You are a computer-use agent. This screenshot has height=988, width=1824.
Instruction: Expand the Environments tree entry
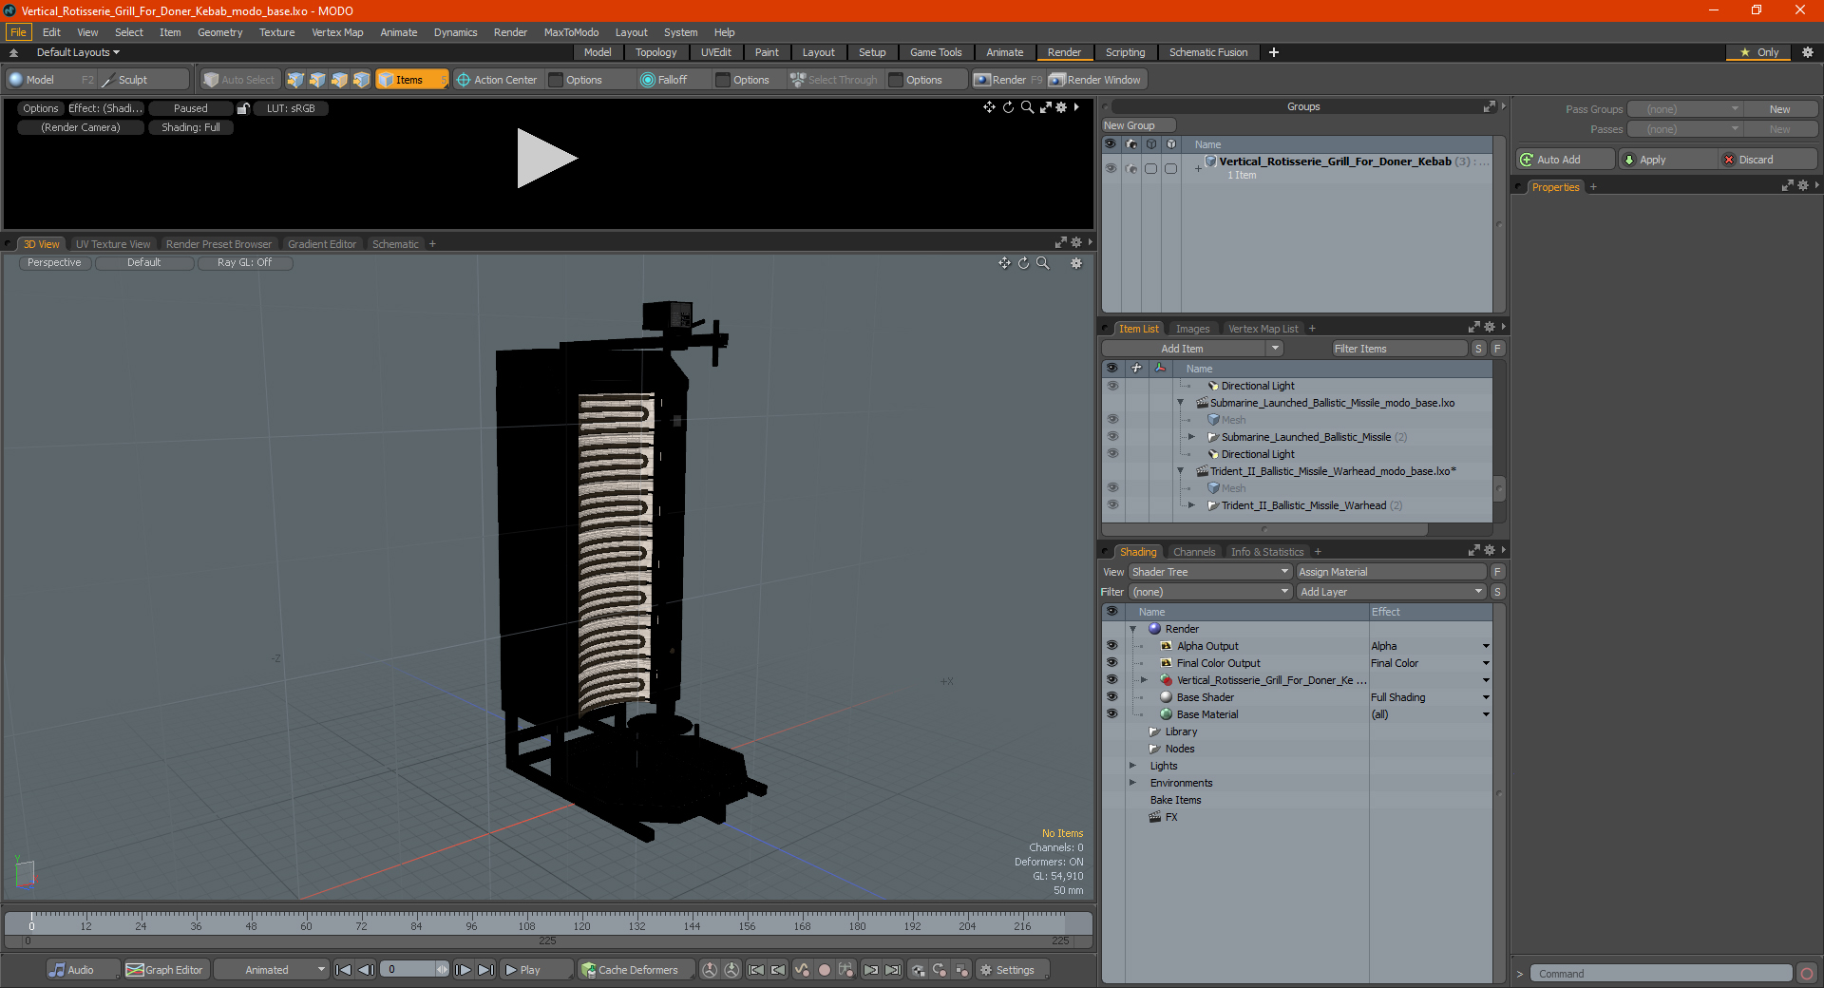coord(1132,783)
